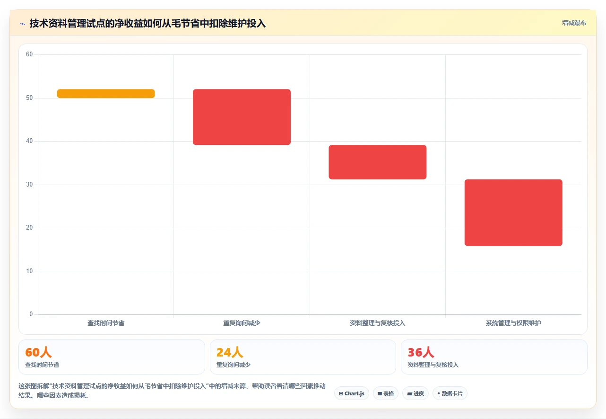This screenshot has width=606, height=419.
Task: Click x-axis label 查找时间节省
Action: [106, 323]
